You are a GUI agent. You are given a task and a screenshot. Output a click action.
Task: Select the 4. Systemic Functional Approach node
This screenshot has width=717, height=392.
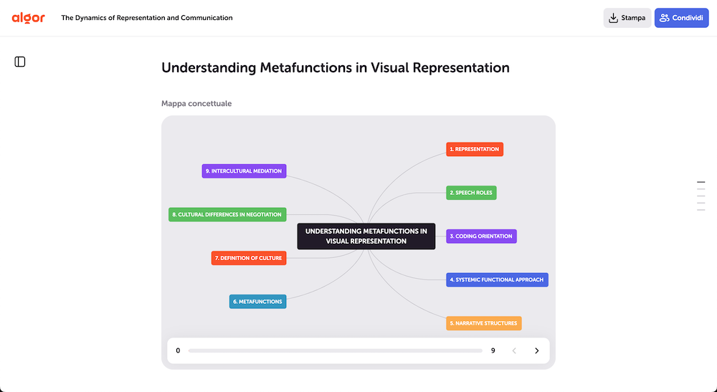click(497, 279)
